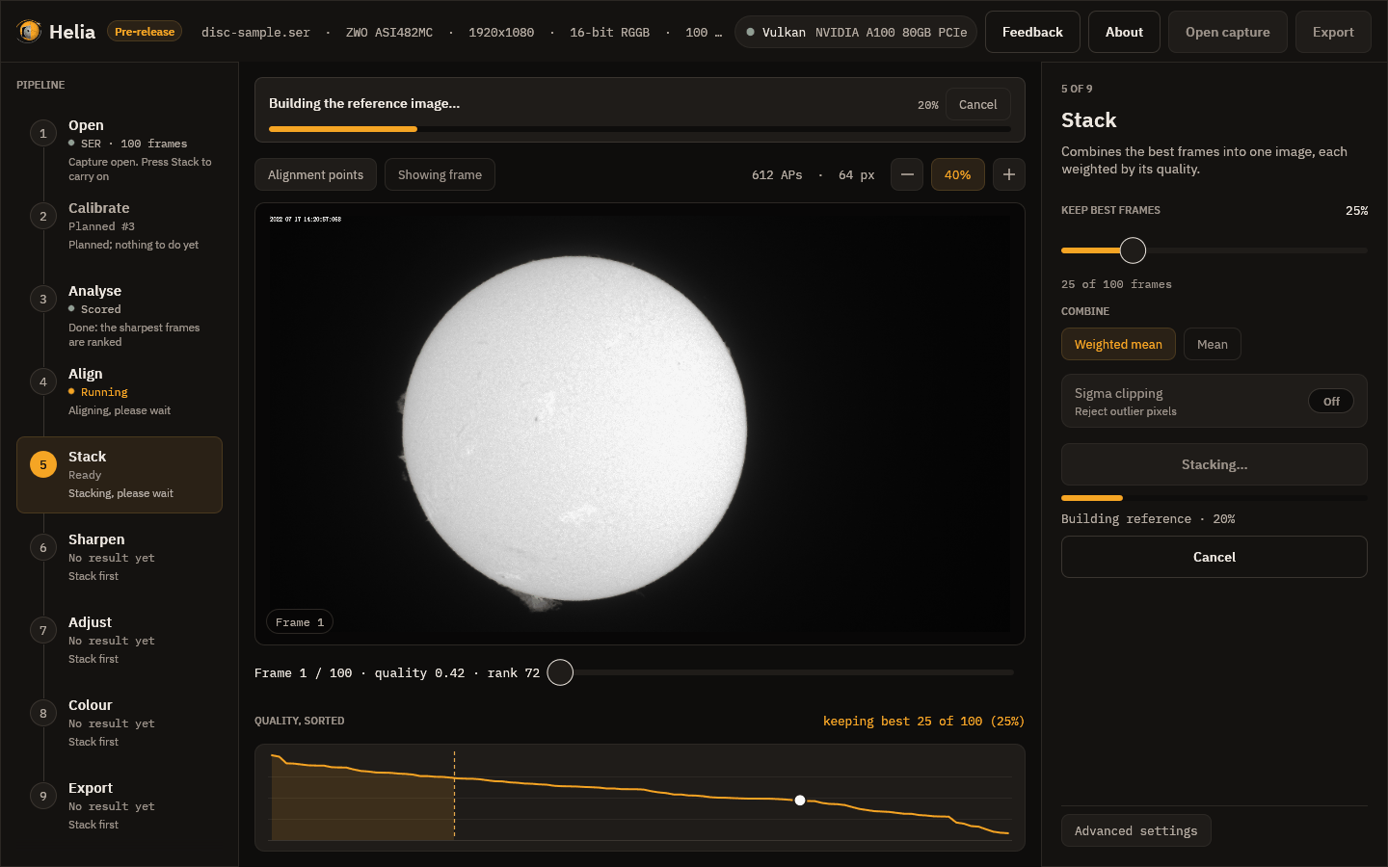Toggle the Showing frame view
This screenshot has height=867, width=1388.
click(440, 174)
